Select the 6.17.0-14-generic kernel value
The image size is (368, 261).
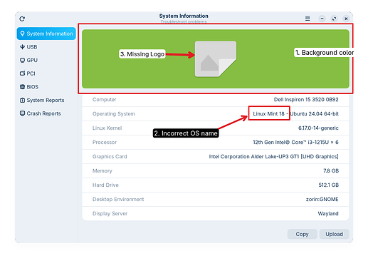click(318, 128)
